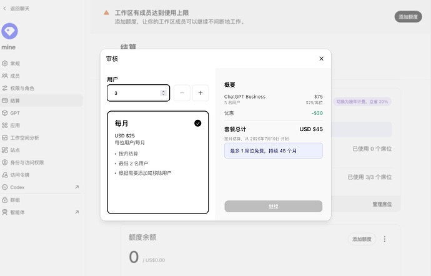Click 已使用 0 个席位 text
This screenshot has width=431, height=276.
tap(372, 149)
